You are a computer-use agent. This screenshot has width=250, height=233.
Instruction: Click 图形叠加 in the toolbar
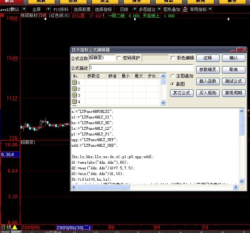(x=172, y=9)
